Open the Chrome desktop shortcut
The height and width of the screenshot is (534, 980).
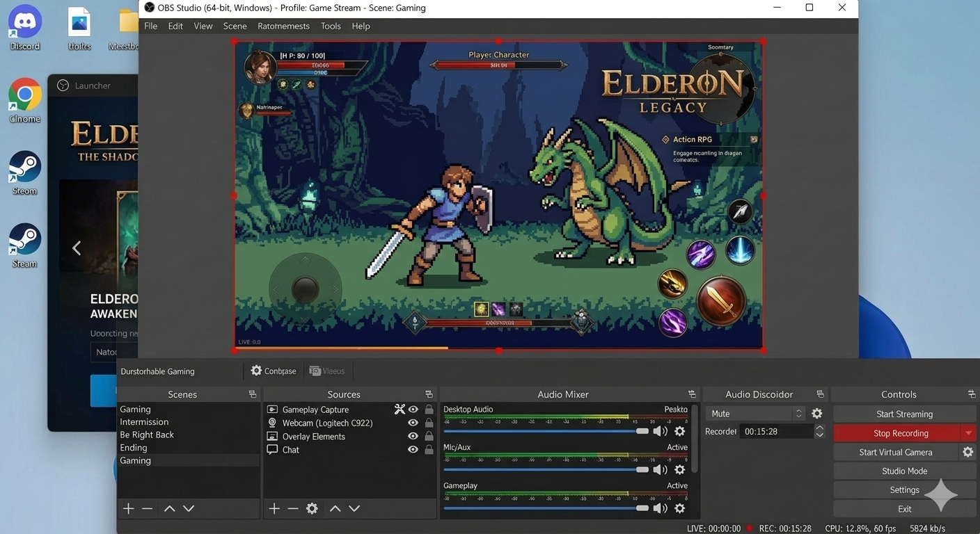coord(25,101)
